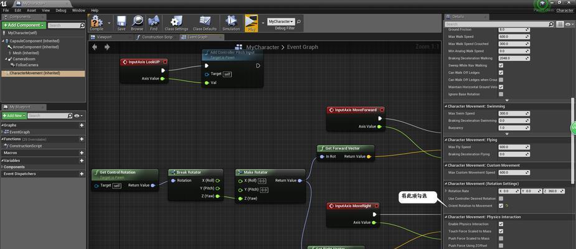The image size is (576, 249).
Task: Reset Orient Rotation to Movement to default
Action: [x=508, y=205]
